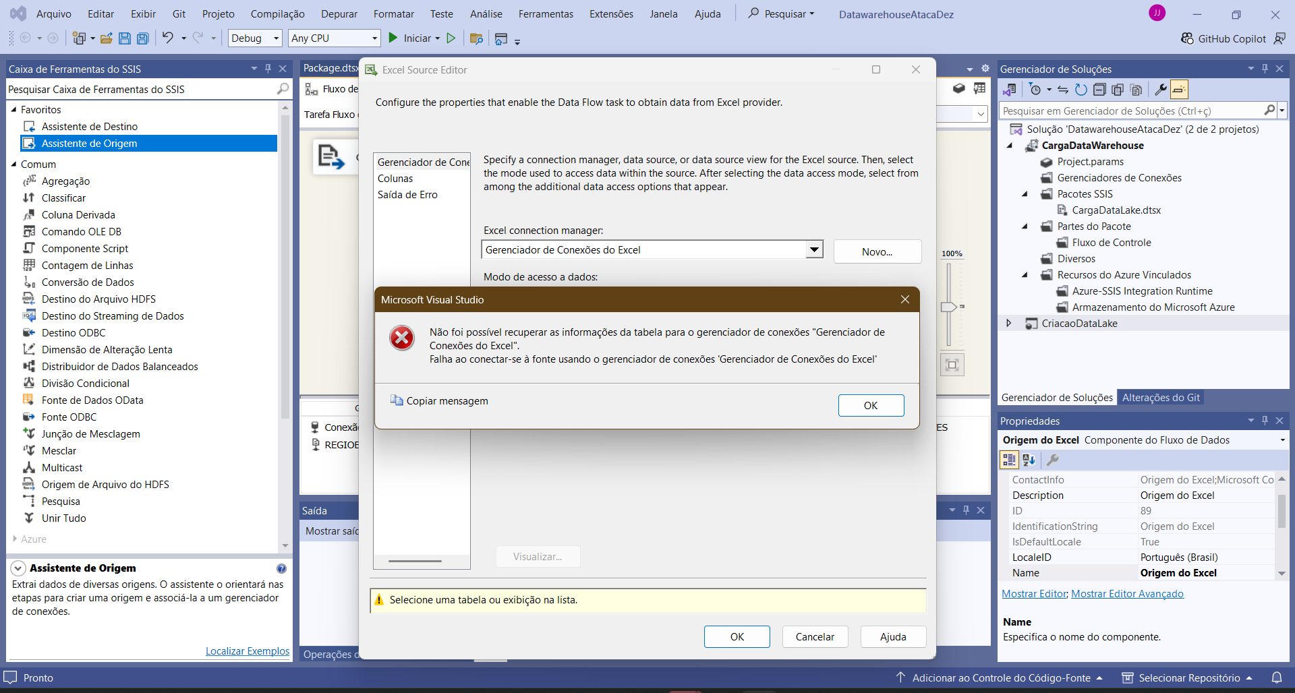Click OK in the Microsoft Visual Studio error
Image resolution: width=1295 pixels, height=693 pixels.
click(x=871, y=405)
